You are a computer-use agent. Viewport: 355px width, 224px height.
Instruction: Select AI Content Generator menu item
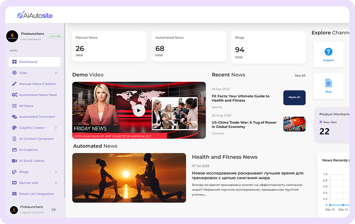(36, 139)
